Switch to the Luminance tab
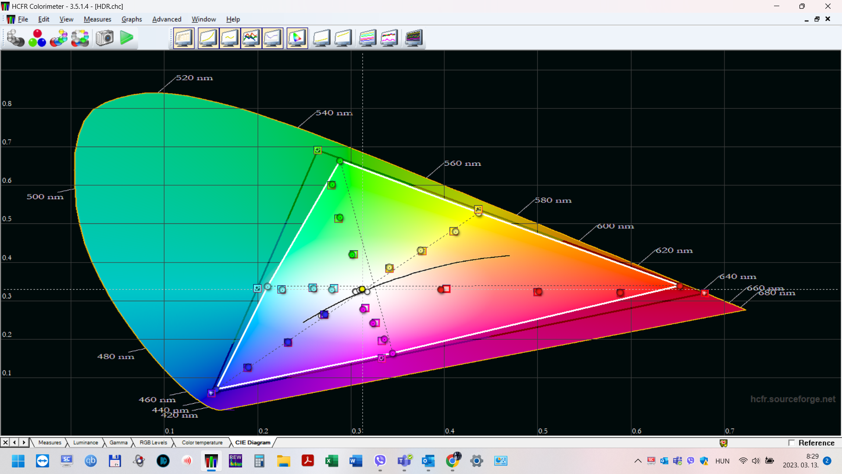 (86, 442)
